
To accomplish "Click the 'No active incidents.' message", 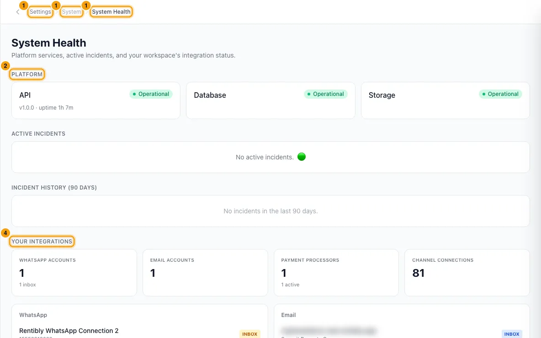I will click(265, 157).
